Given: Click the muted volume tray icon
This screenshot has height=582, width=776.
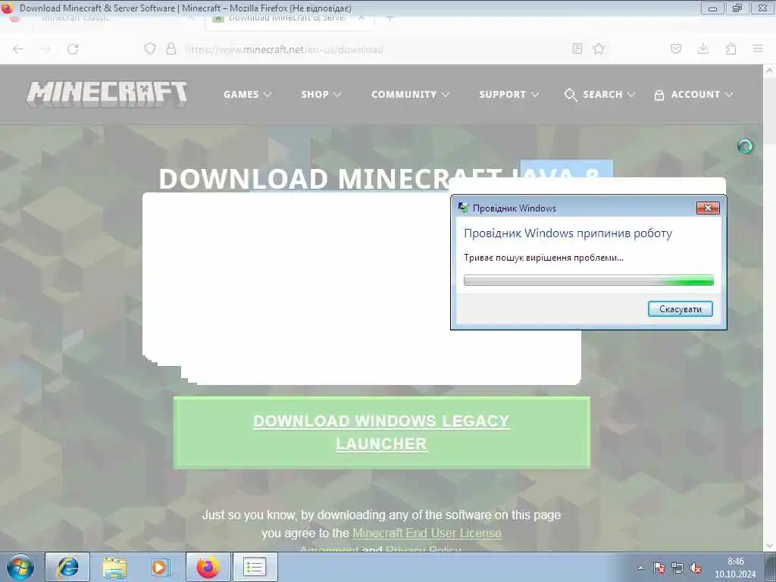Looking at the screenshot, I should pyautogui.click(x=696, y=568).
